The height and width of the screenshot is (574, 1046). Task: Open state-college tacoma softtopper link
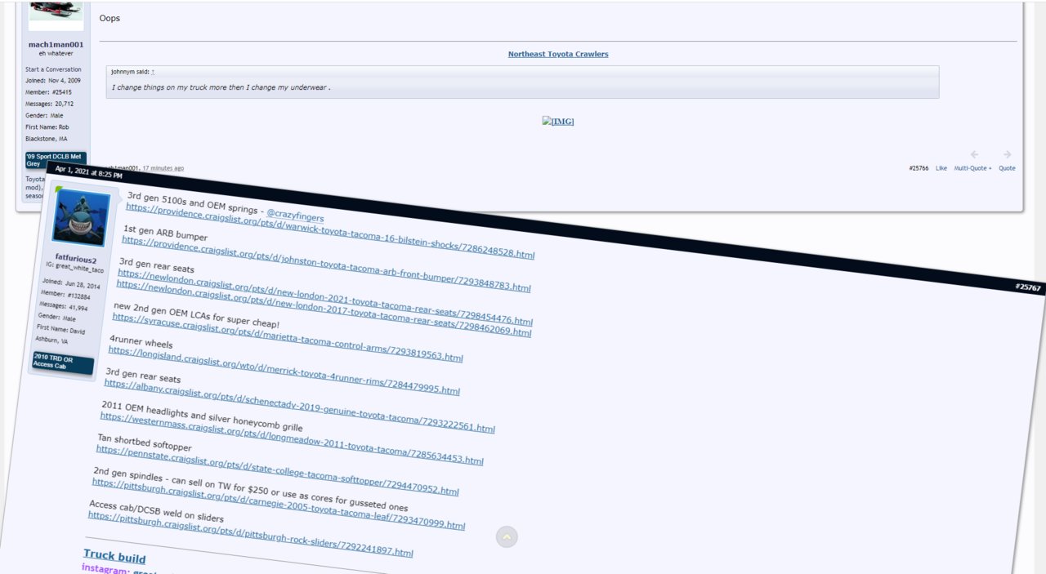(x=277, y=470)
